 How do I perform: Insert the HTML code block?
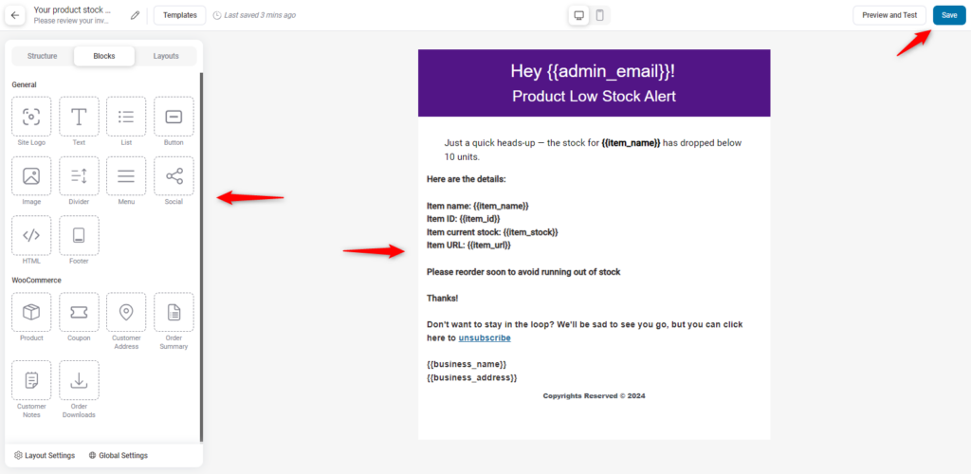31,235
